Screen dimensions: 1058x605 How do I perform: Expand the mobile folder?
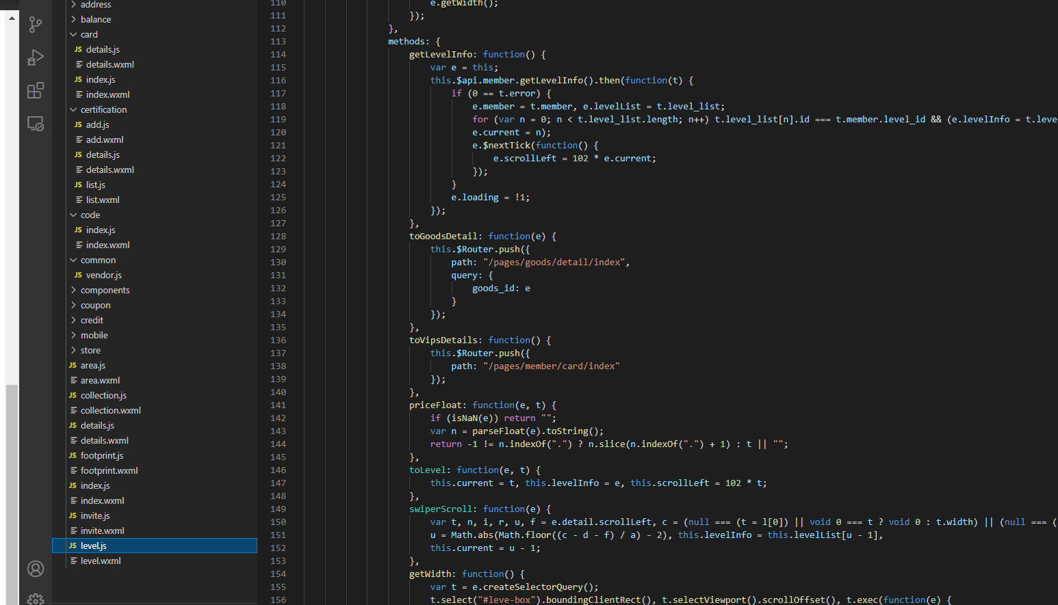[155, 335]
